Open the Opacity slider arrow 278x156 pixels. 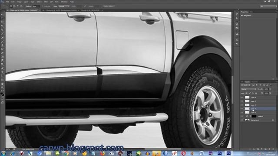pyautogui.click(x=270, y=89)
